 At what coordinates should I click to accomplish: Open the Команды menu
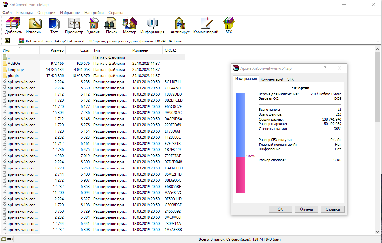click(24, 12)
